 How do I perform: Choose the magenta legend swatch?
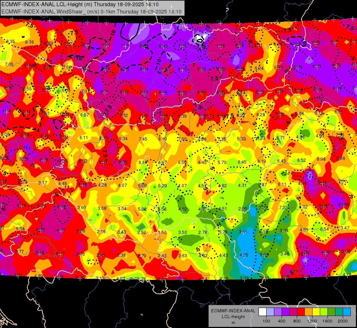point(293,312)
